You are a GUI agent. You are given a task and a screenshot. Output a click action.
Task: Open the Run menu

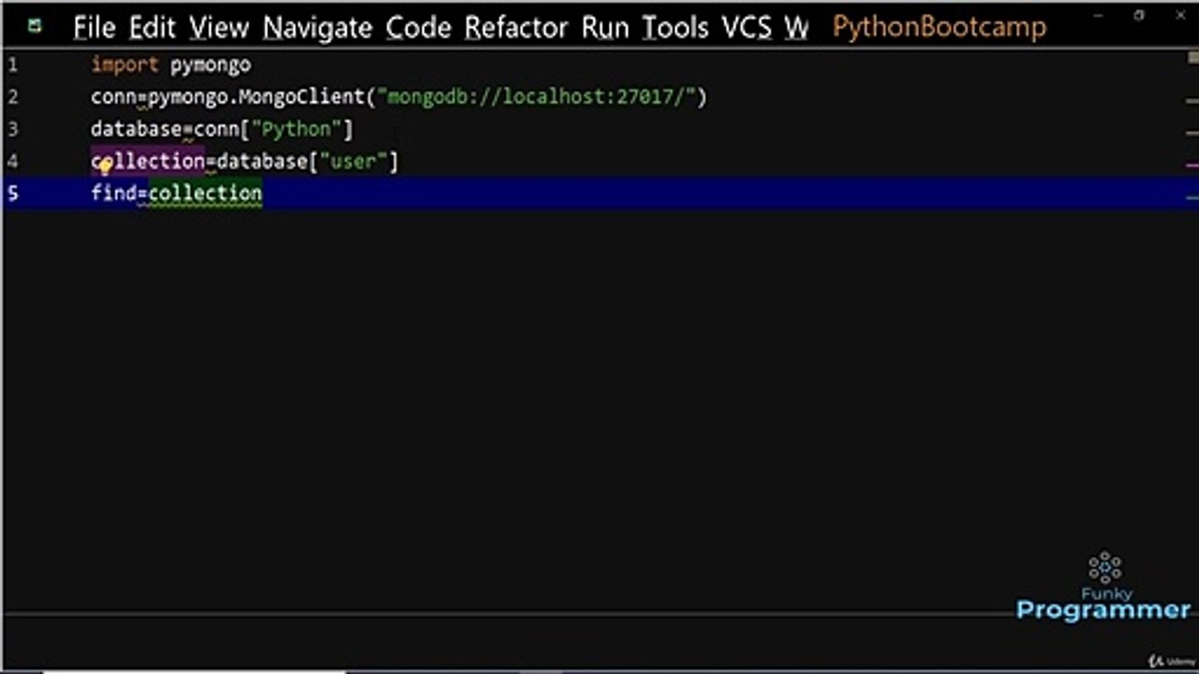[x=605, y=28]
